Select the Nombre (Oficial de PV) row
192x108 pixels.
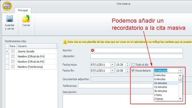pos(31,62)
